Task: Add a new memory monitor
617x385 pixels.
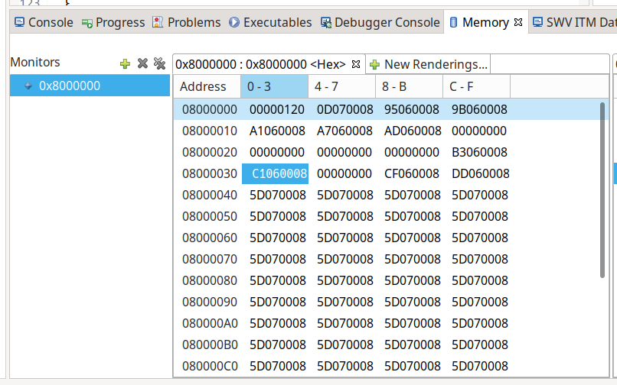Action: click(126, 63)
